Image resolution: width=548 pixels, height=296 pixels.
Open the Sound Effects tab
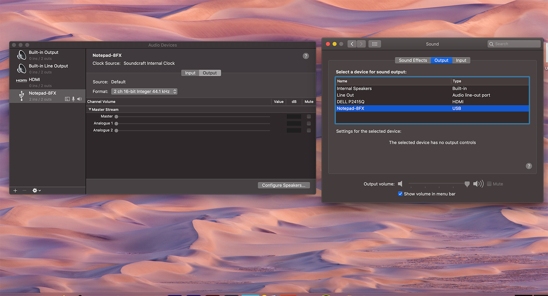tap(413, 60)
